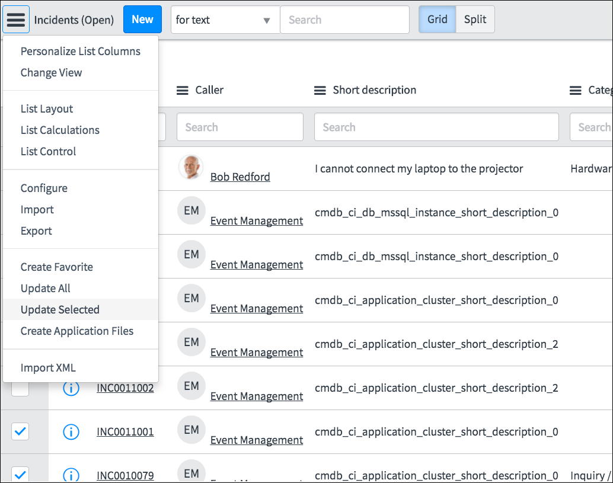Open incident INC0011001 link
This screenshot has width=613, height=483.
point(125,432)
